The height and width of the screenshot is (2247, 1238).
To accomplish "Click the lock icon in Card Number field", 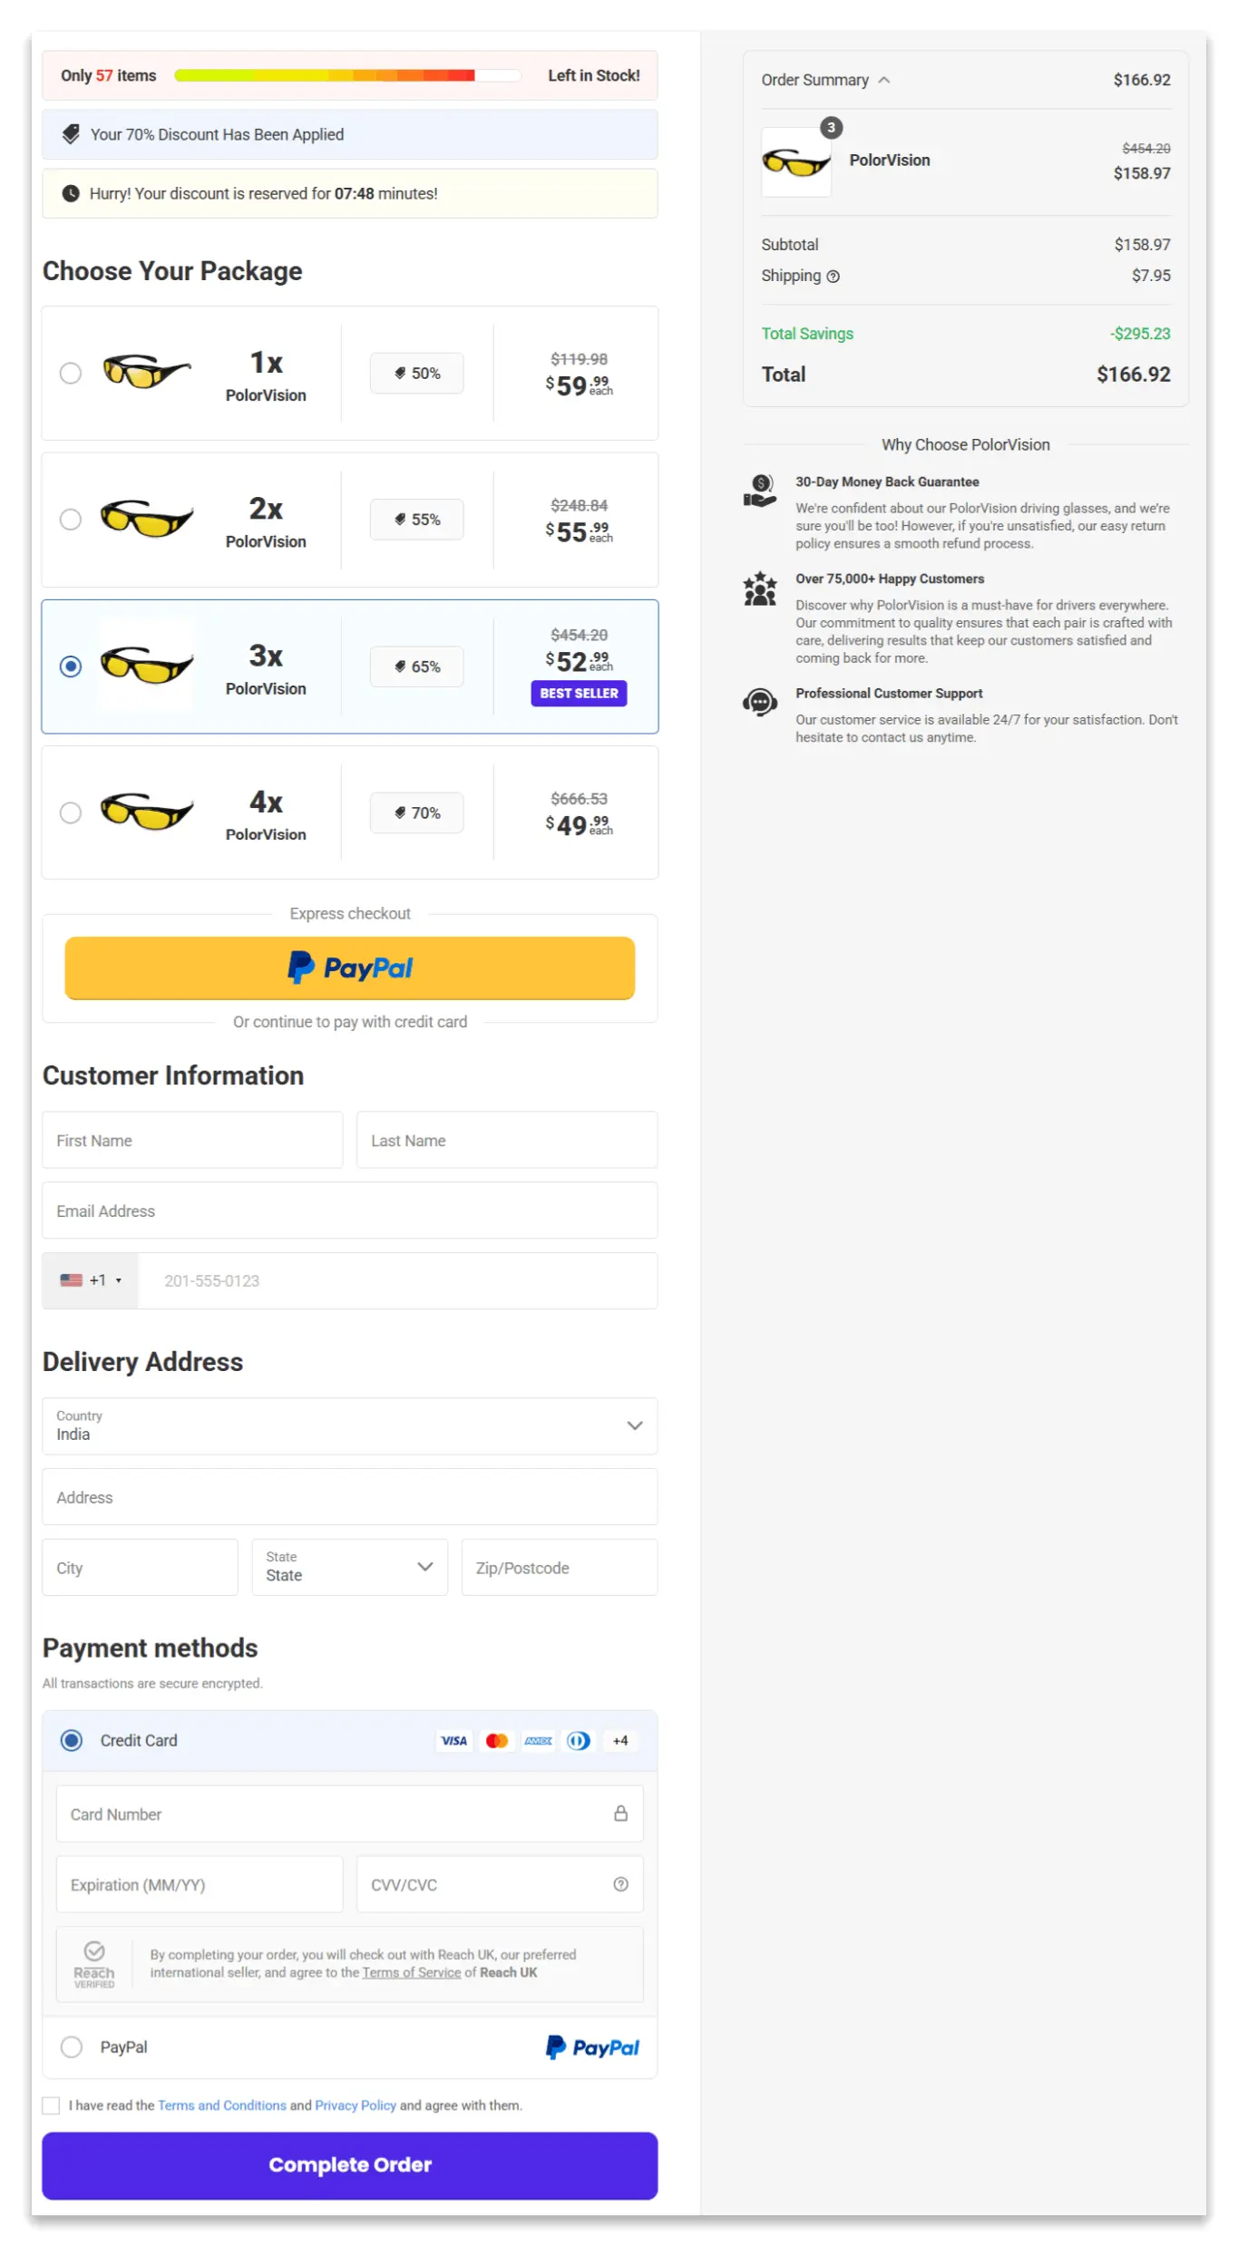I will click(620, 1814).
